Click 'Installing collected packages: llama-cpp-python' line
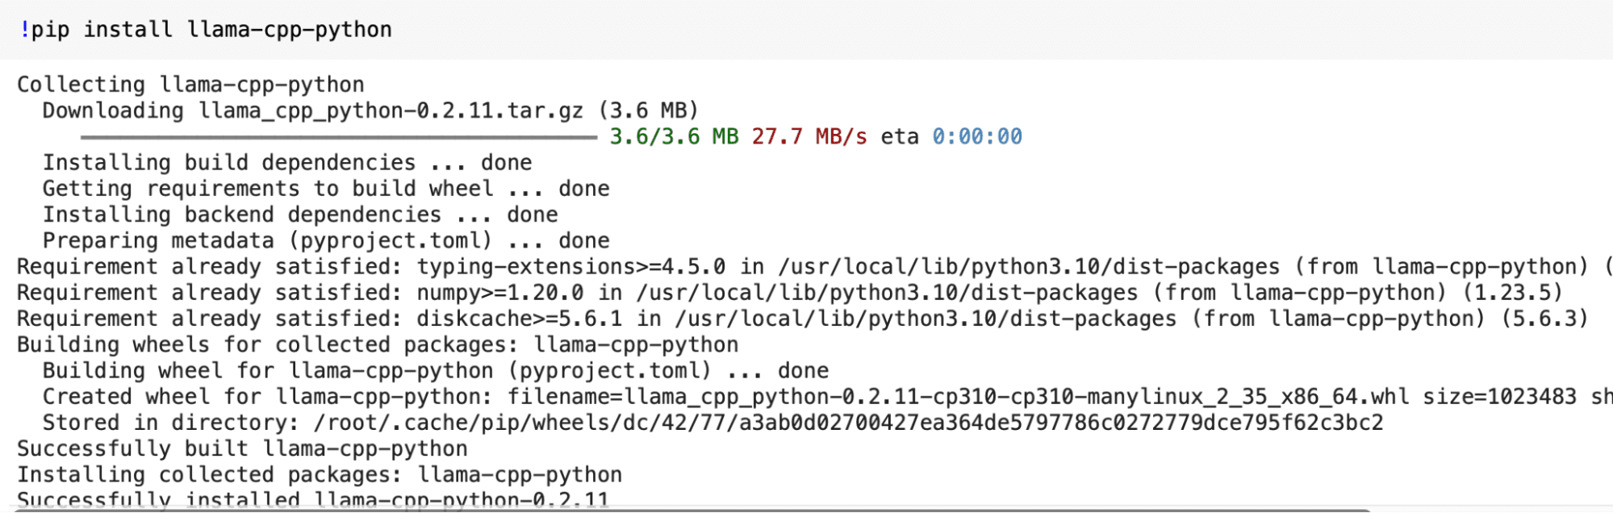 pos(320,474)
